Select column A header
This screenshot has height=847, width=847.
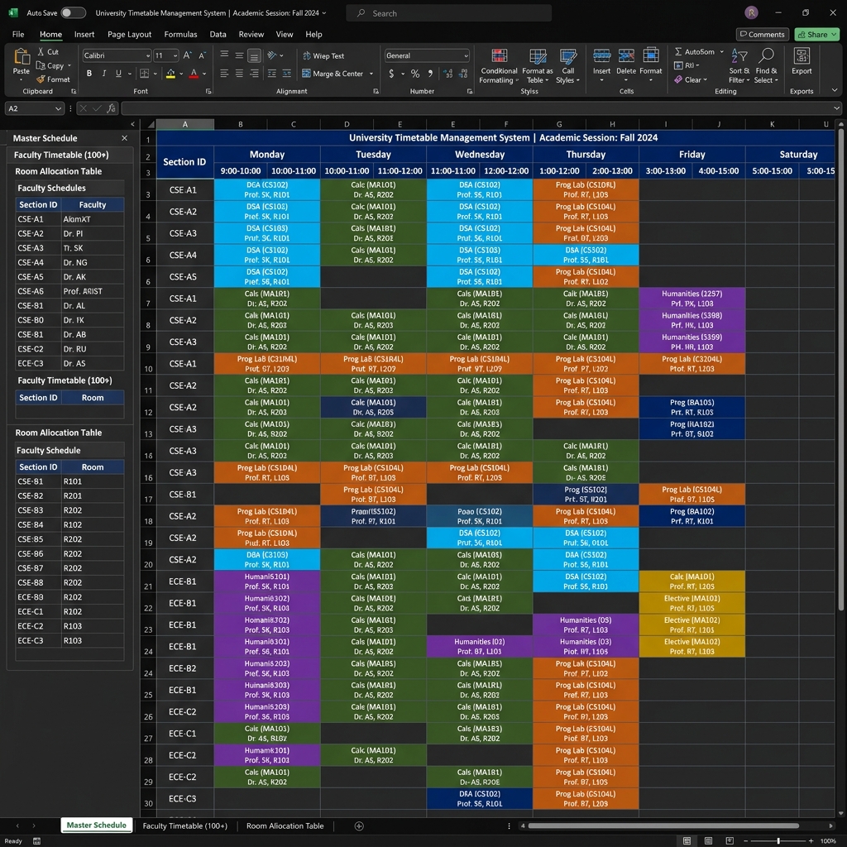184,124
